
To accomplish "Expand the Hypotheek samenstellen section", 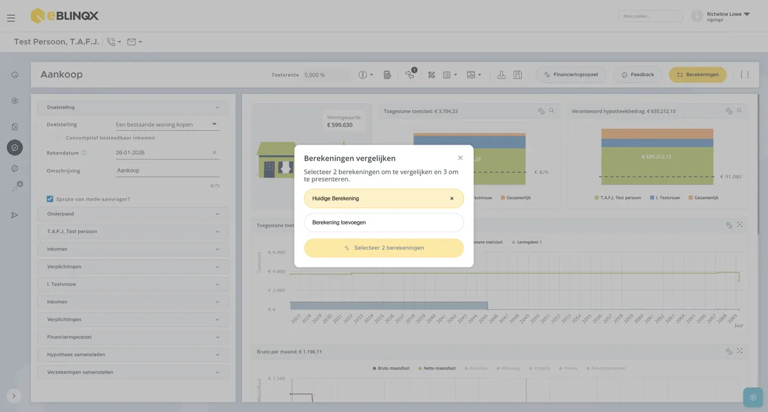I will (x=133, y=354).
